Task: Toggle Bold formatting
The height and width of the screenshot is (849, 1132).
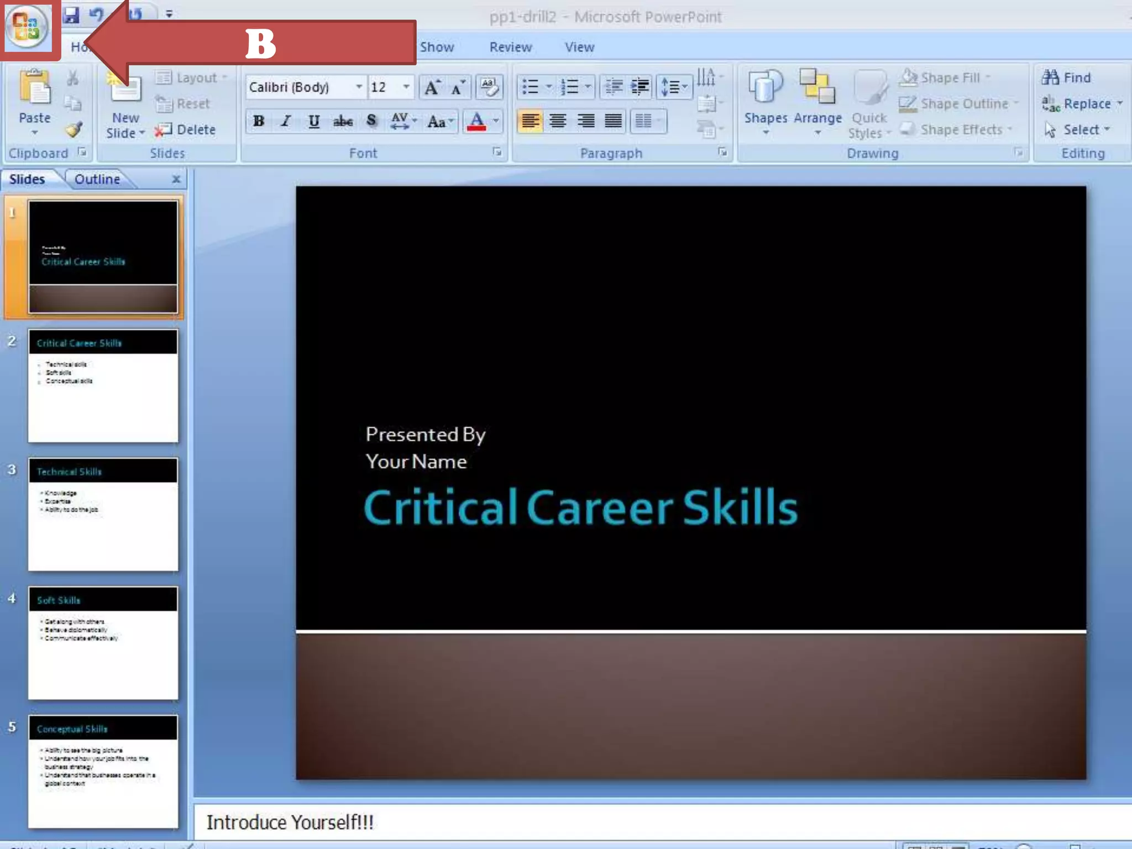Action: click(259, 121)
